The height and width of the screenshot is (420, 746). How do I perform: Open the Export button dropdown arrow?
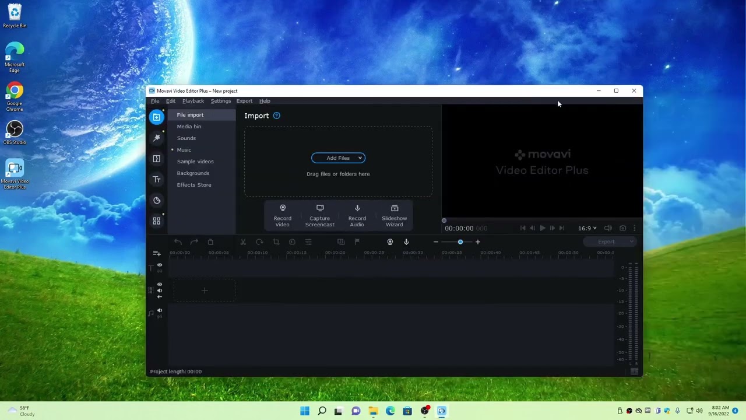pos(631,242)
